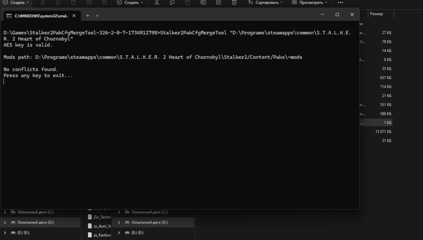Click the active Share arrow icon
The image size is (423, 240).
(219, 3)
